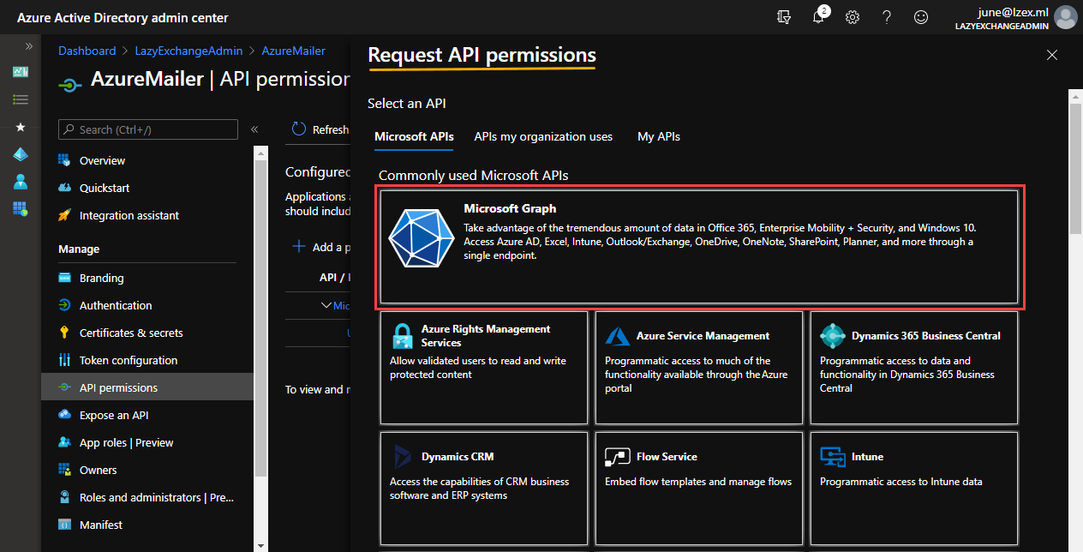Go to AzureMailer breadcrumb
The height and width of the screenshot is (552, 1083).
click(x=294, y=51)
